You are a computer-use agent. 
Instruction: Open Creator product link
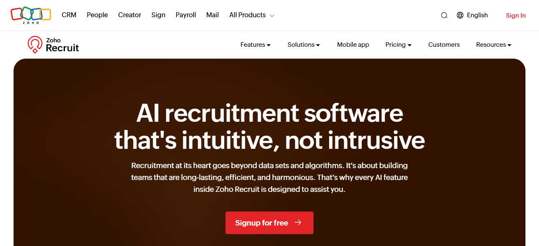point(130,15)
